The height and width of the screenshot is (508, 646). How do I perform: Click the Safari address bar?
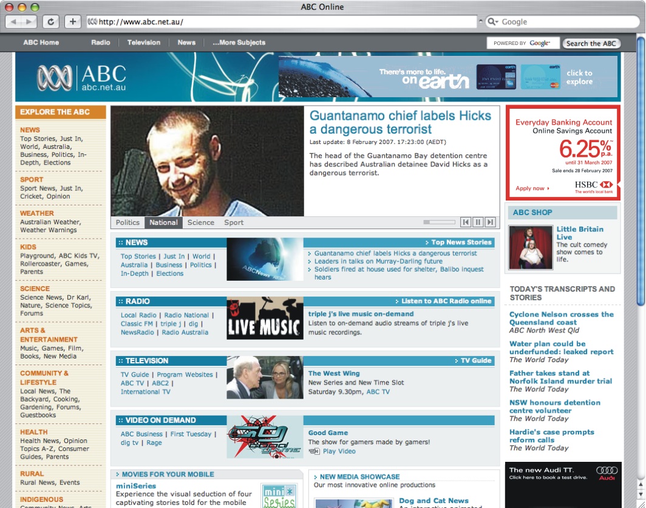tap(281, 21)
